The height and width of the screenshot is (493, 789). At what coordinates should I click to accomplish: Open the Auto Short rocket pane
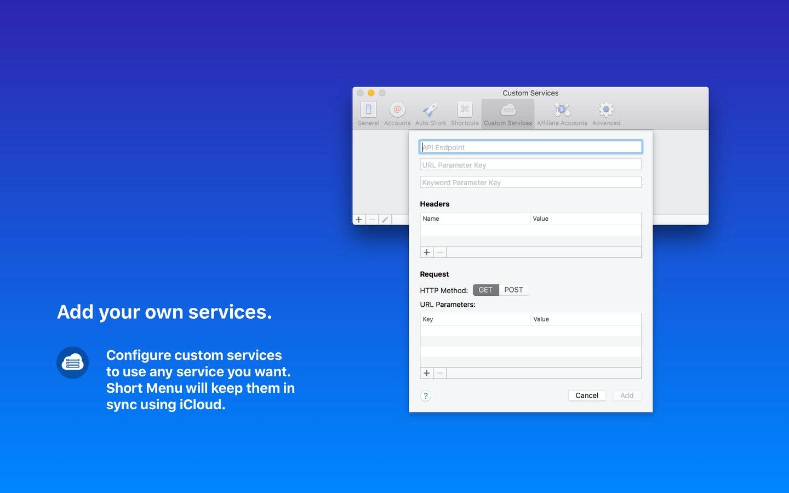coord(431,114)
